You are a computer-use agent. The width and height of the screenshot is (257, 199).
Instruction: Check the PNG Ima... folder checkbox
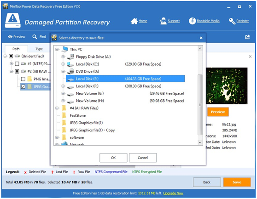pos(23,79)
